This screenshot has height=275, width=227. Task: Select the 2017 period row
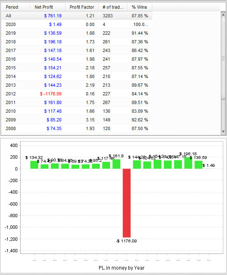77,50
